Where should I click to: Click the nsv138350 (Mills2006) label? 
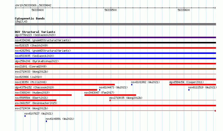coord(31,82)
